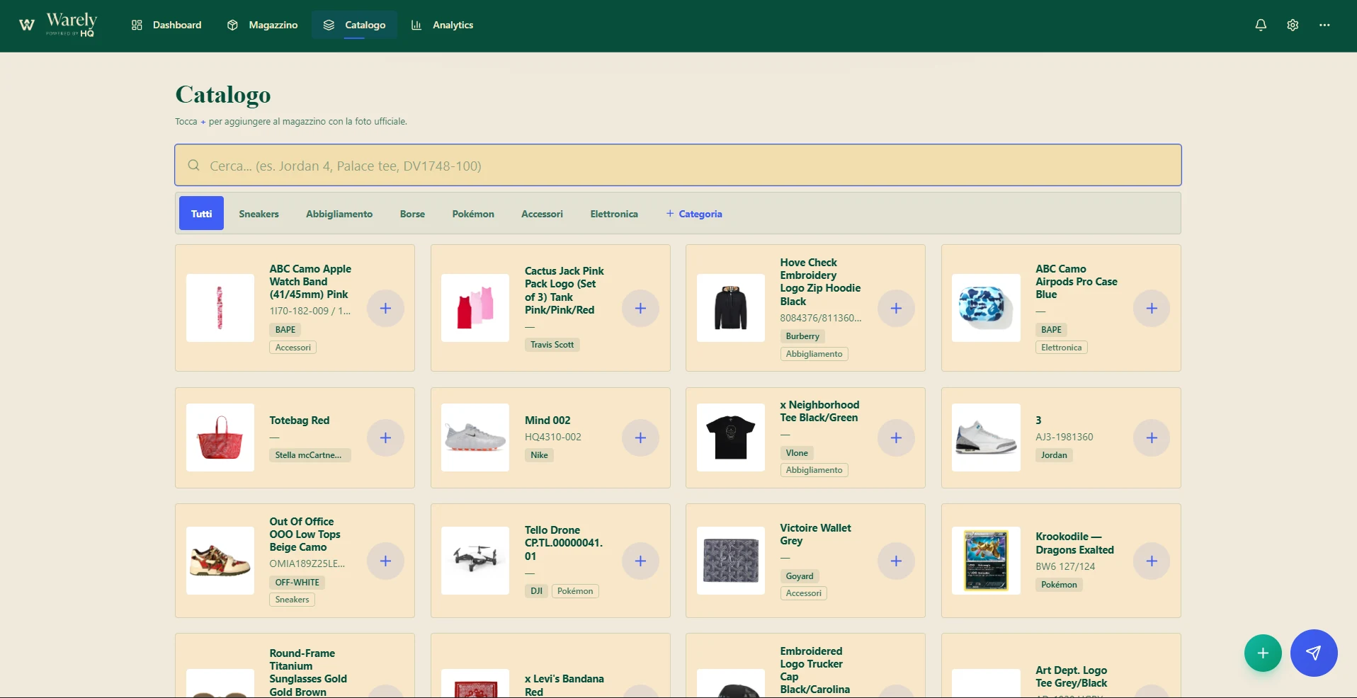Image resolution: width=1357 pixels, height=698 pixels.
Task: Select the Tutti filter tab
Action: click(201, 213)
